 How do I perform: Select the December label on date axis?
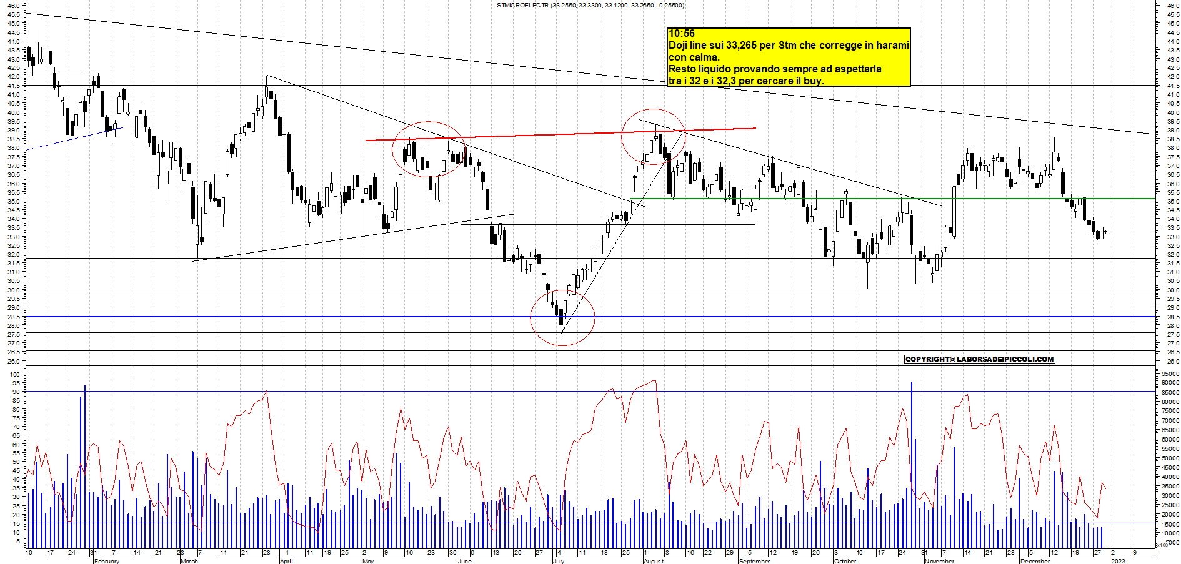(1035, 561)
